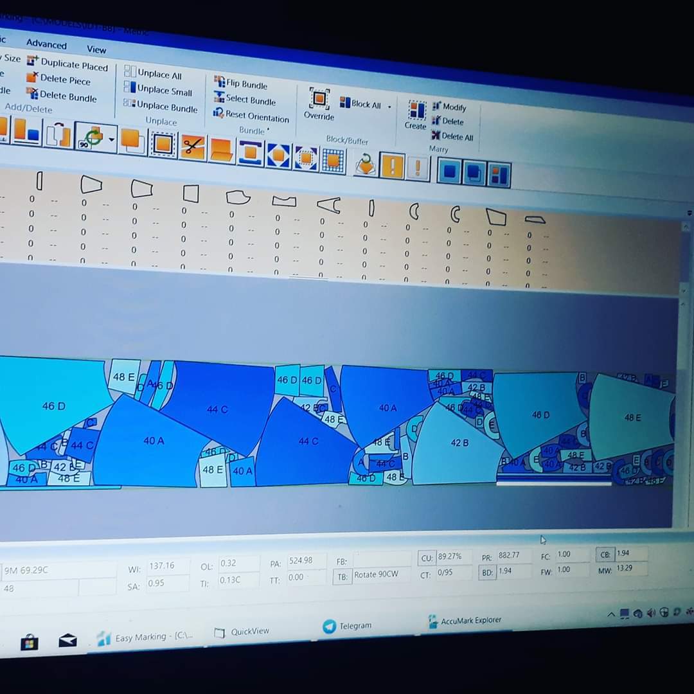694x694 pixels.
Task: Click the dashed-border buffer piece icon
Action: [163, 144]
